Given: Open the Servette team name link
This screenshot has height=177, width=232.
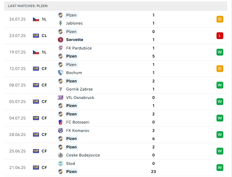Looking at the screenshot, I should tap(75, 40).
